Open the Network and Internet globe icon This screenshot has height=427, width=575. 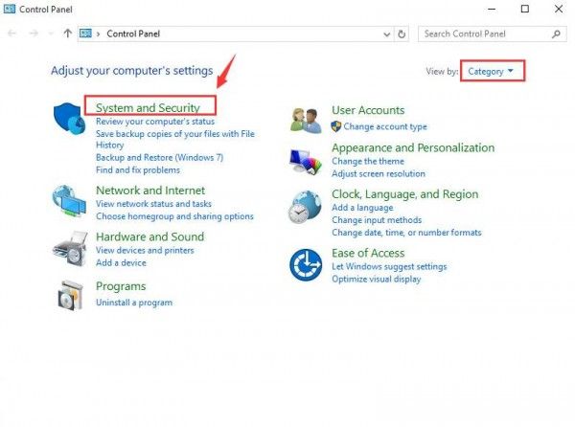coord(69,201)
